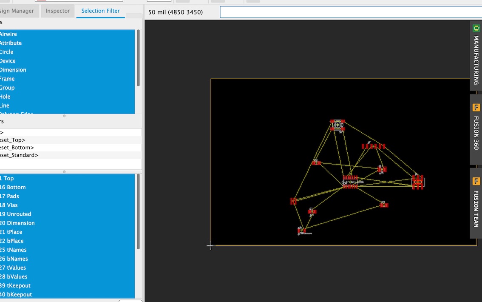Toggle Frame in the object filter

point(67,79)
